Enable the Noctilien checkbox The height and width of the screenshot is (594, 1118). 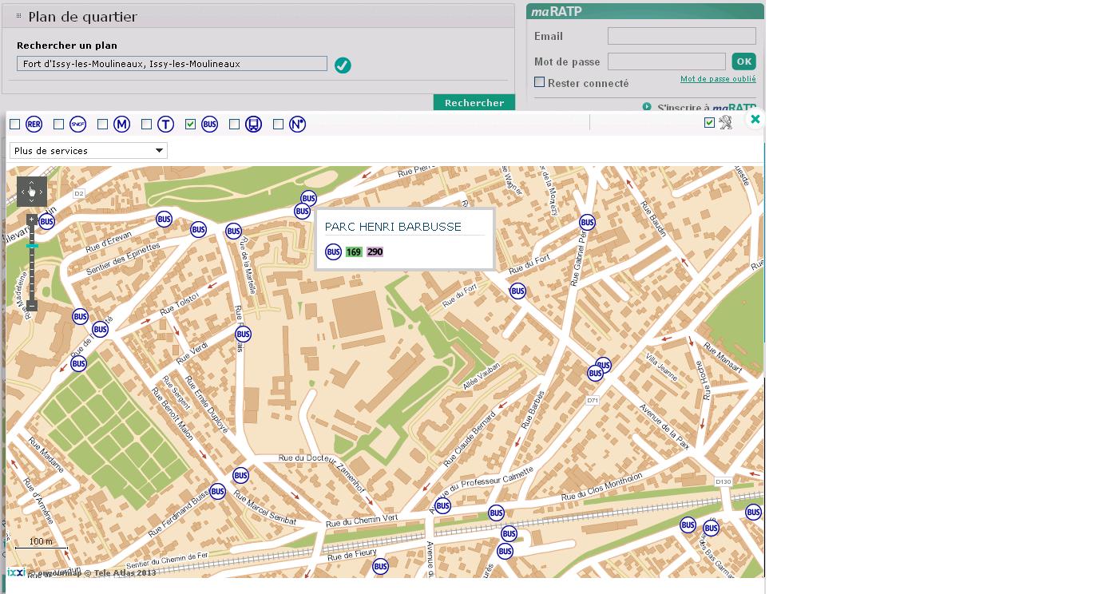(x=278, y=124)
